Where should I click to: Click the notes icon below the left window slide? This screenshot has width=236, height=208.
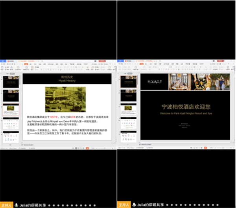pos(22,145)
